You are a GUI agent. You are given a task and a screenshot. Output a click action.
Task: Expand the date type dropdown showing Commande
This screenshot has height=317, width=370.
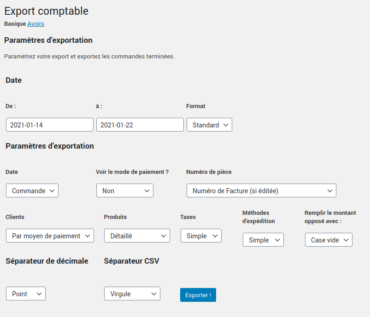point(32,190)
